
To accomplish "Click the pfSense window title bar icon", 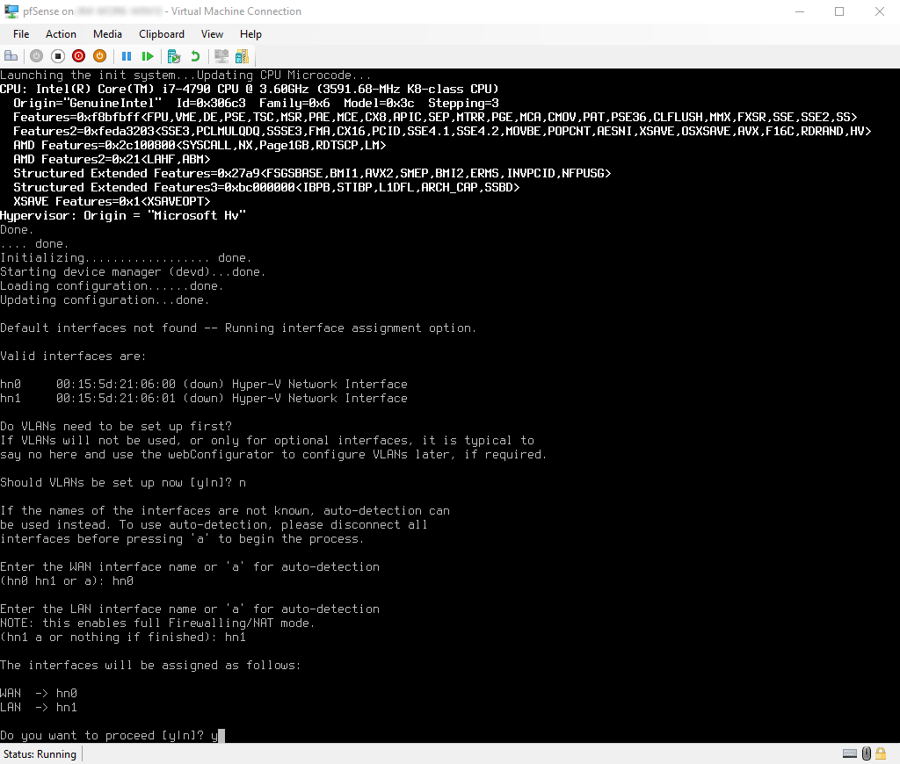I will (x=12, y=11).
